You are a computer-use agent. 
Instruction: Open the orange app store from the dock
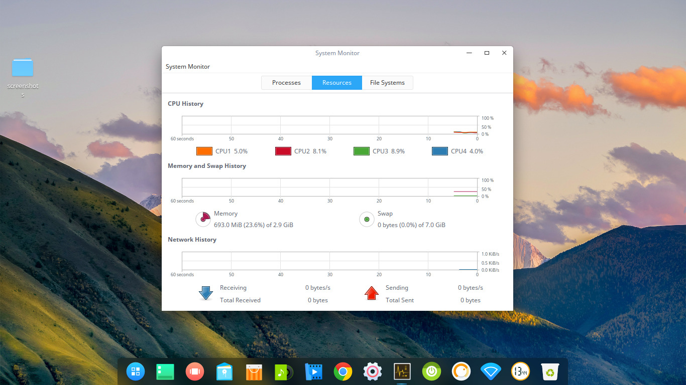click(x=254, y=371)
